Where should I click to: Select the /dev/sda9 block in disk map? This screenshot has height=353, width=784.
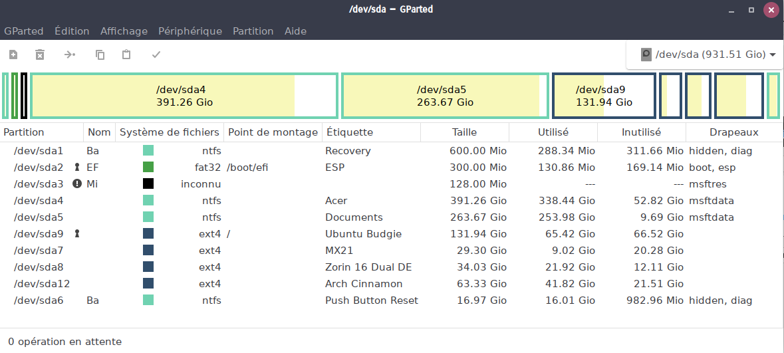(604, 96)
